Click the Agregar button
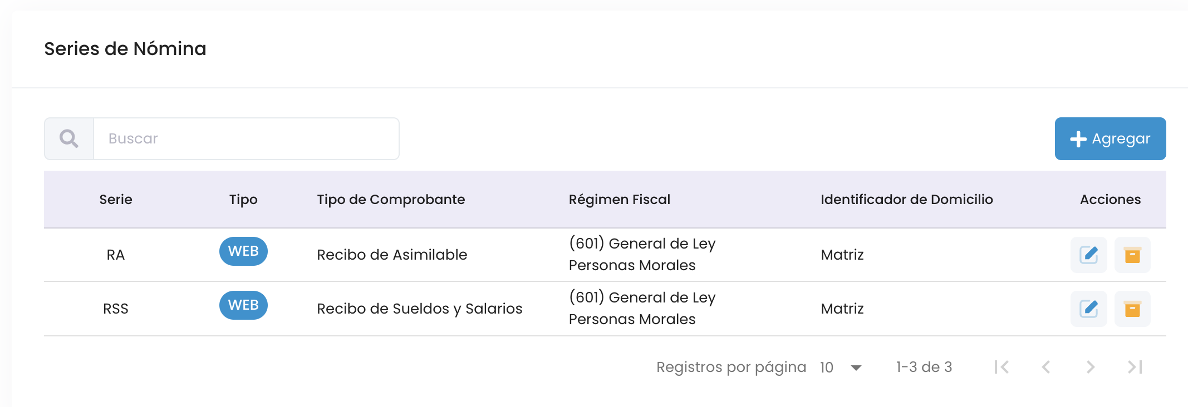Image resolution: width=1188 pixels, height=407 pixels. click(1110, 138)
